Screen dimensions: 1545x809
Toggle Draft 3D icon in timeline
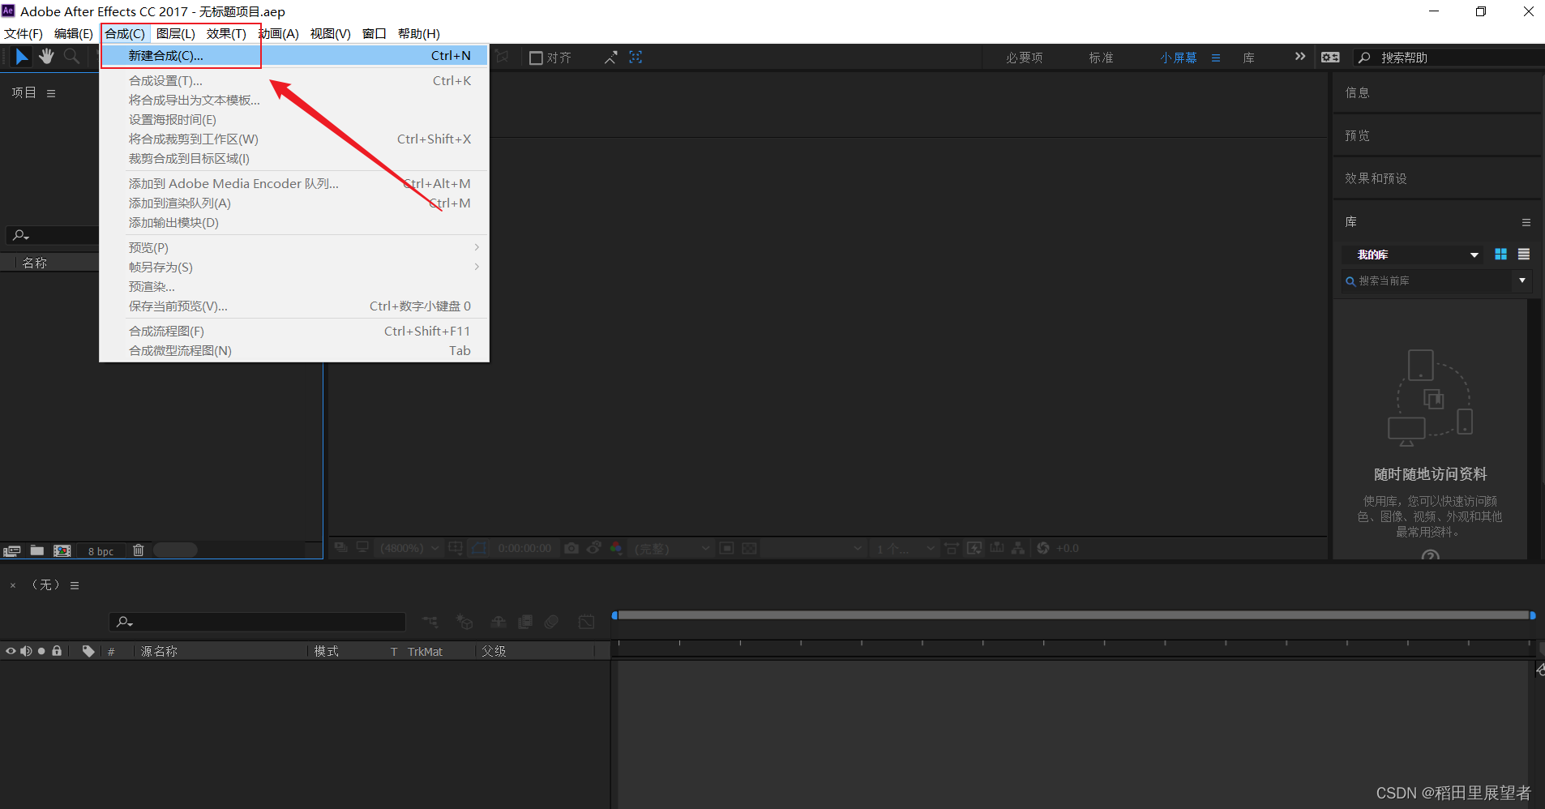464,622
